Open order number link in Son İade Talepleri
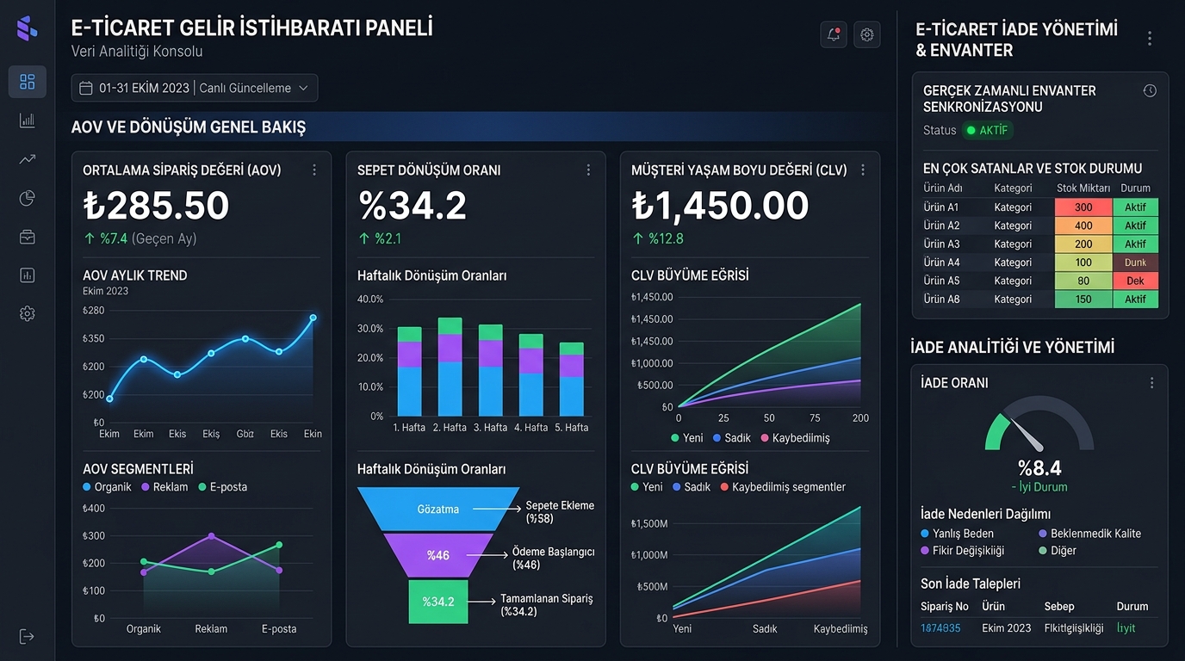The image size is (1185, 661). point(940,628)
